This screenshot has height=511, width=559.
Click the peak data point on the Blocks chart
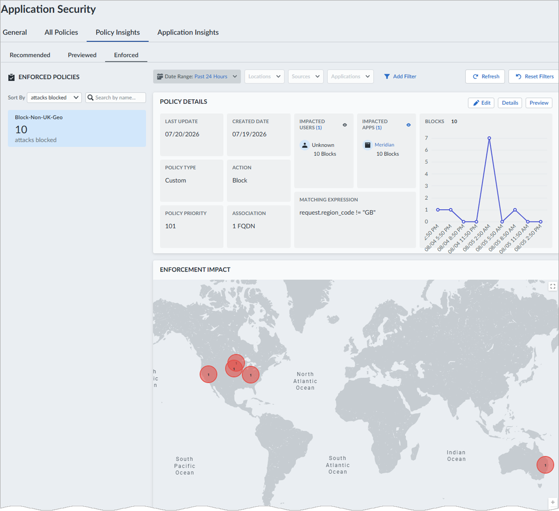[489, 138]
